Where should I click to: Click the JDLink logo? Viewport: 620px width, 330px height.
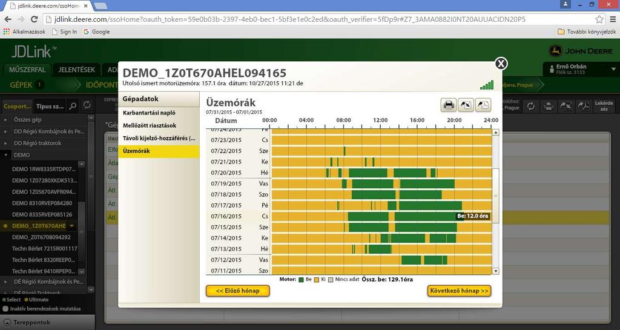pyautogui.click(x=34, y=51)
